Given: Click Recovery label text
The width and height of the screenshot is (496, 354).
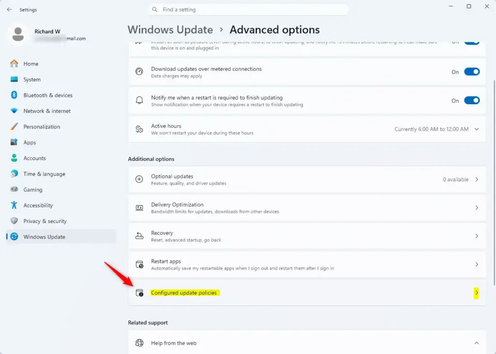Looking at the screenshot, I should pyautogui.click(x=162, y=233).
